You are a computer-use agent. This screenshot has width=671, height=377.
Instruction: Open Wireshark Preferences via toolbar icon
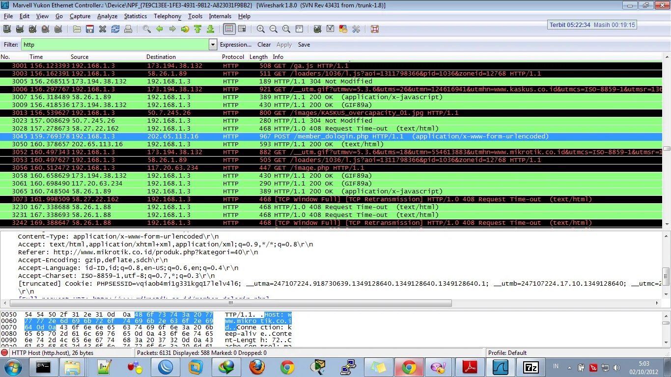coord(355,29)
